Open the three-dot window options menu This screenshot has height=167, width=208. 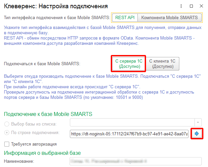[x=181, y=6]
